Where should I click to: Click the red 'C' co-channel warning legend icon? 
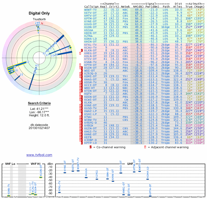91,147
